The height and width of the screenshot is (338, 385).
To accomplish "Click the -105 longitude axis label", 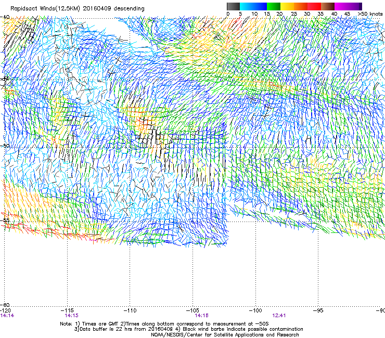I will (192, 311).
